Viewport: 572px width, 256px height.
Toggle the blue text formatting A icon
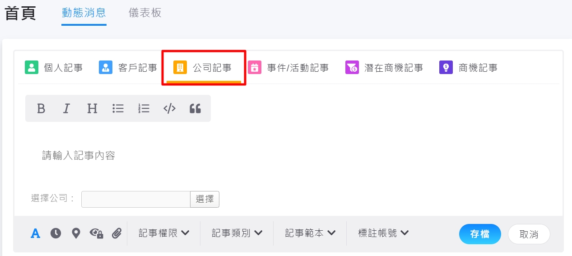coord(35,233)
